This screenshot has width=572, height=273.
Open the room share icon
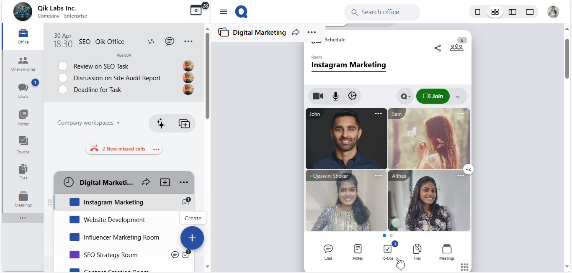point(438,48)
